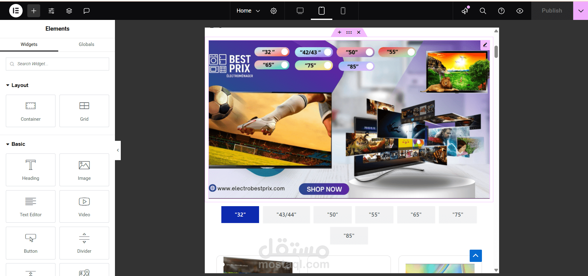Select the Grid layout widget

(x=84, y=111)
